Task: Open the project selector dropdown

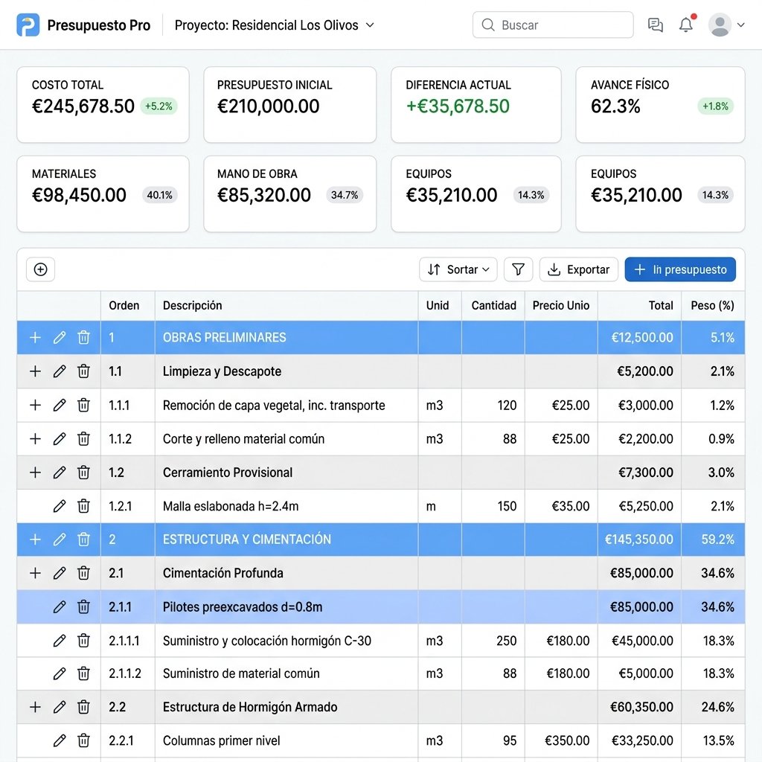Action: coord(275,25)
